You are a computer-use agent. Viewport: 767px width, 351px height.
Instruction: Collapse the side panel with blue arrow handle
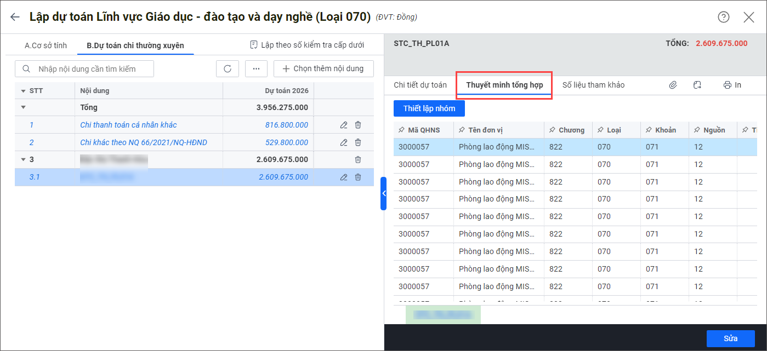383,193
